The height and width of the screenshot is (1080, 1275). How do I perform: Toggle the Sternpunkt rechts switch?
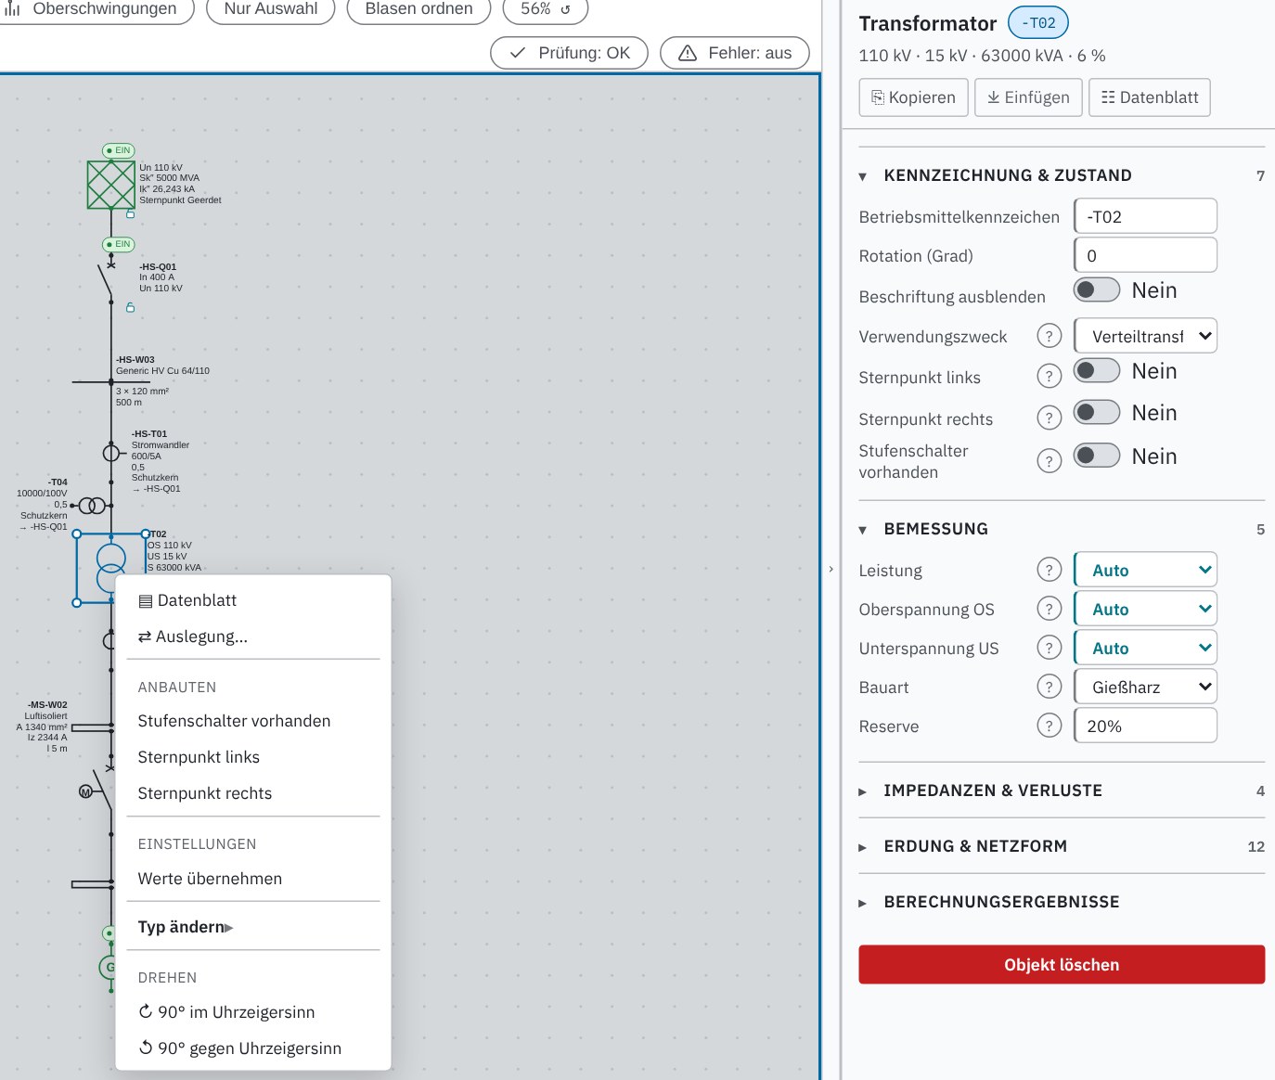(1097, 412)
